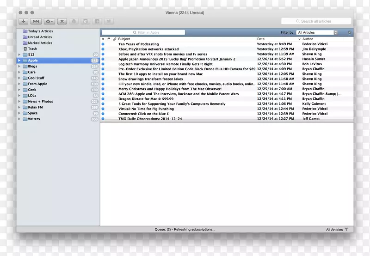Expand the From Apple folder
The image size is (370, 256).
(19, 84)
